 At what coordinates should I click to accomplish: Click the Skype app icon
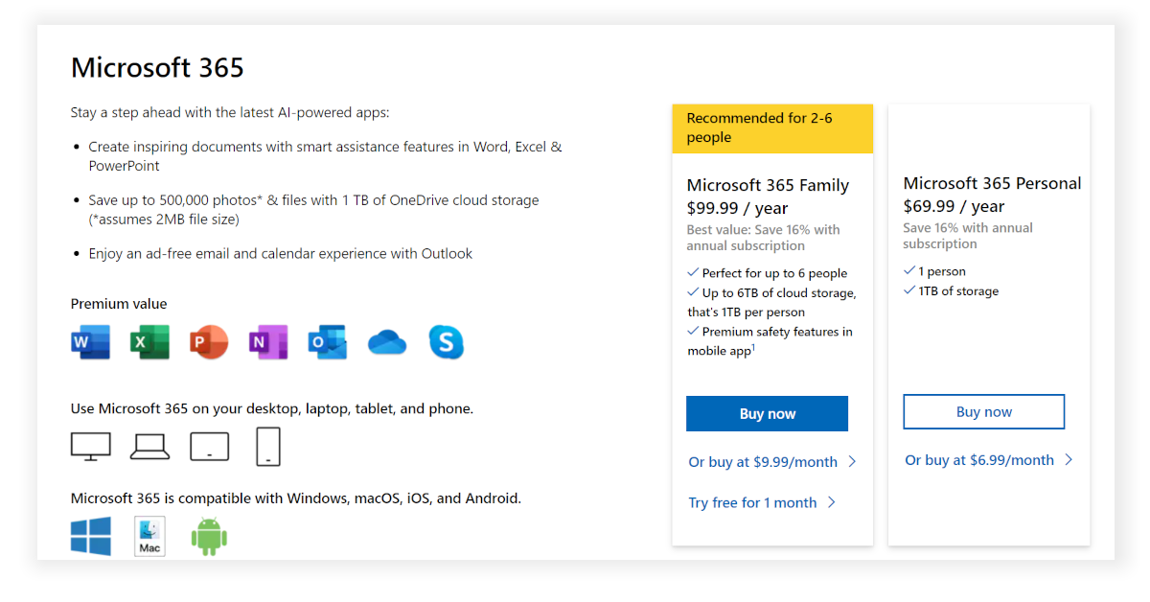pyautogui.click(x=447, y=342)
